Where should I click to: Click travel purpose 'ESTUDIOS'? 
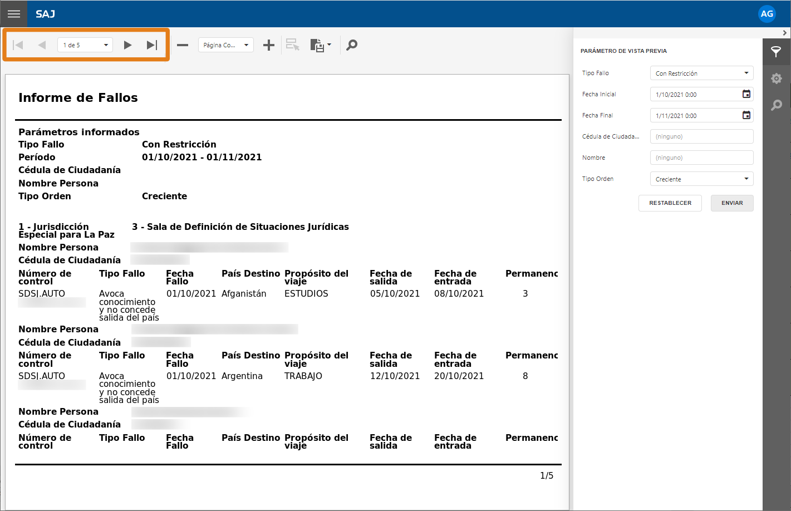point(306,293)
